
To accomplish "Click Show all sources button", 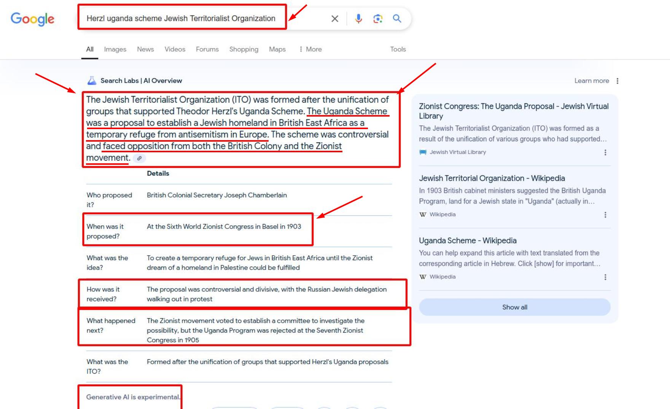I will [514, 307].
